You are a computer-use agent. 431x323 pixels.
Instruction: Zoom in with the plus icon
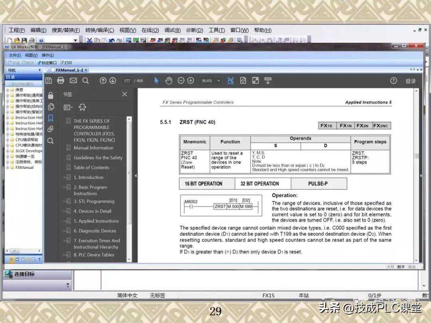(191, 81)
